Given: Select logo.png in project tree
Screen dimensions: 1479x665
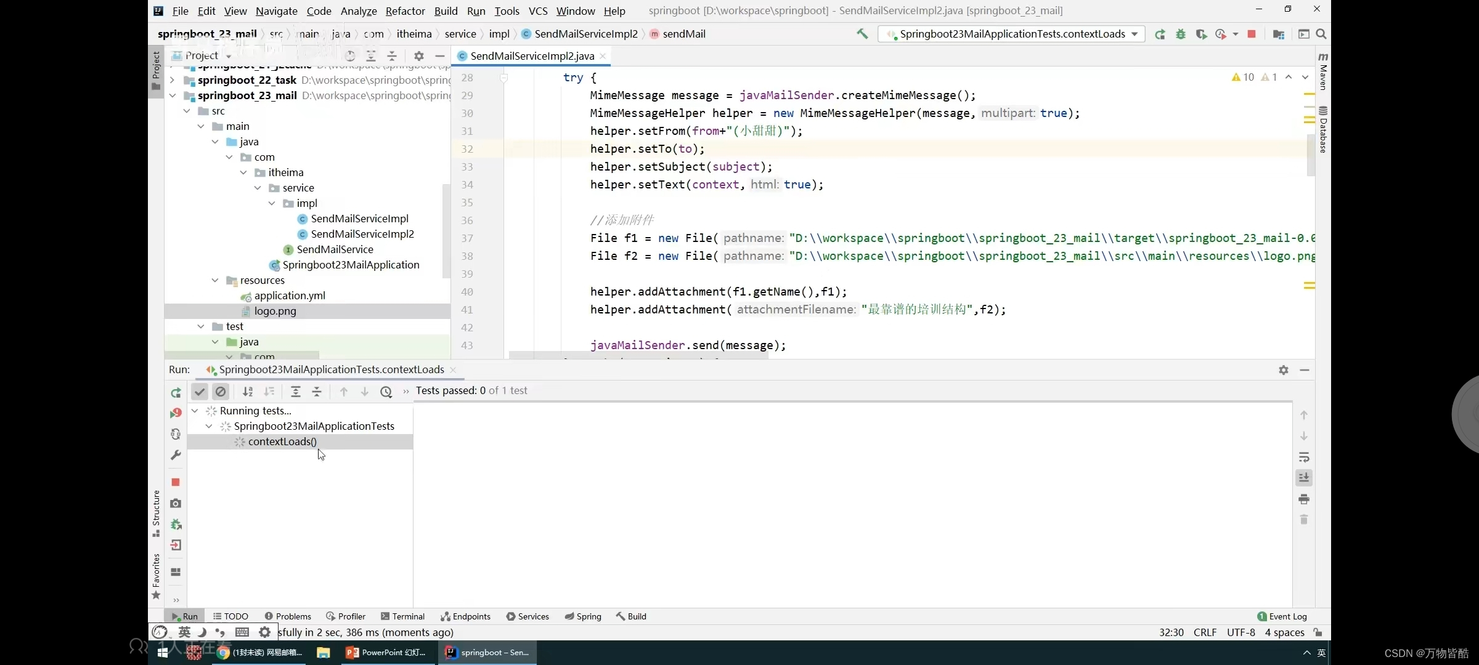Looking at the screenshot, I should [275, 311].
